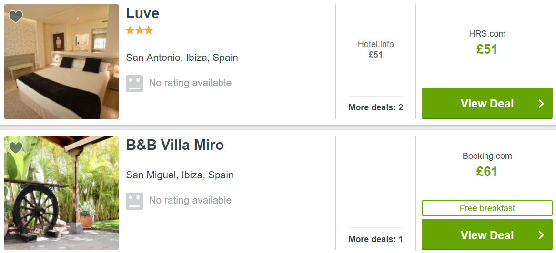Select the Hotel.info £51 deal
Screen dimensions: 556x253
pyautogui.click(x=375, y=49)
